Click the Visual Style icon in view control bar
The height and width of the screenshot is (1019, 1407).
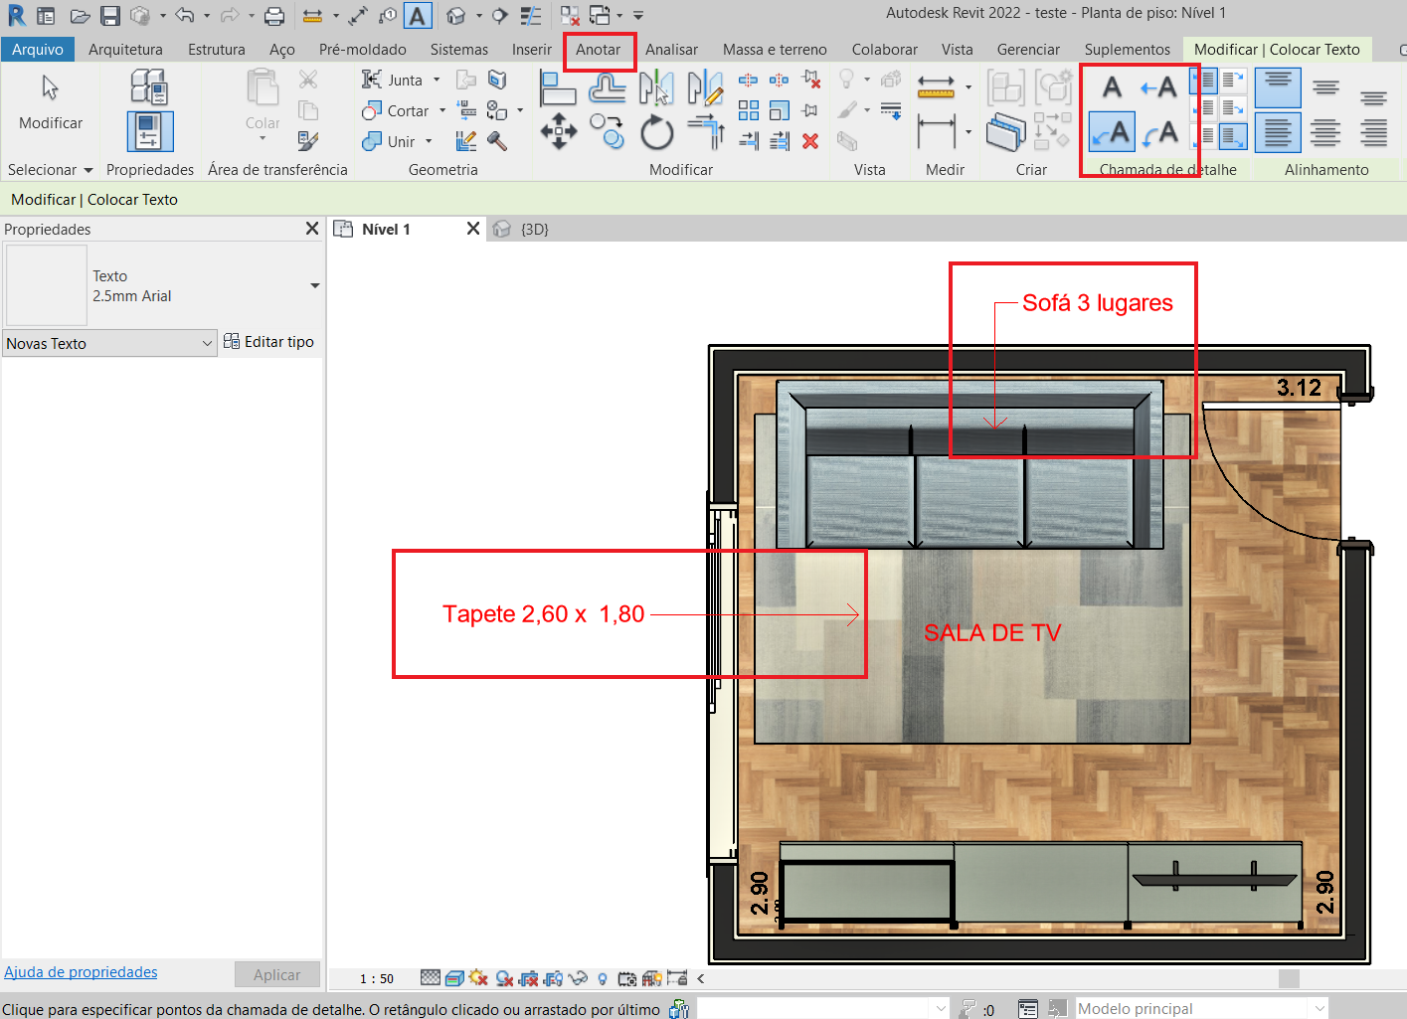(454, 978)
